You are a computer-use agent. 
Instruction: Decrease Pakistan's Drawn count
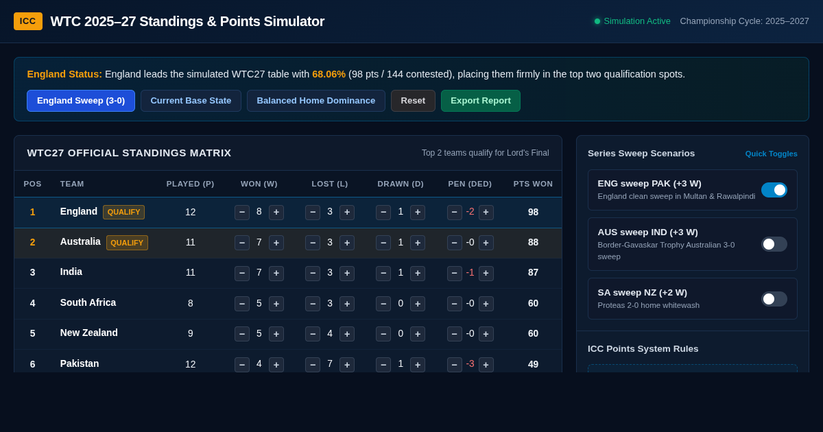(x=383, y=365)
